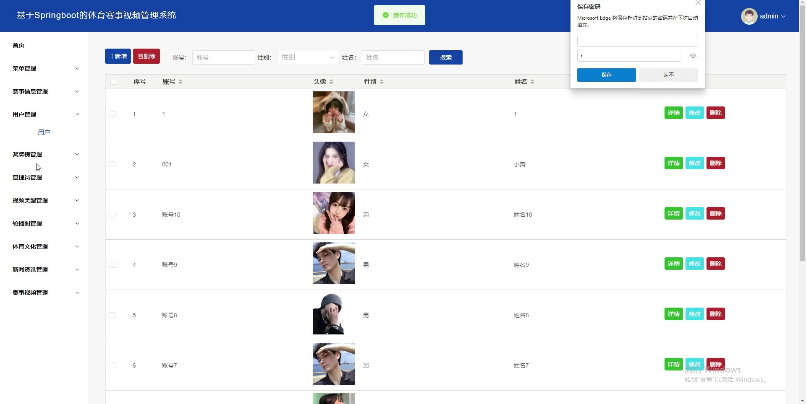
Task: Sort by 账号 column arrows
Action: (181, 82)
